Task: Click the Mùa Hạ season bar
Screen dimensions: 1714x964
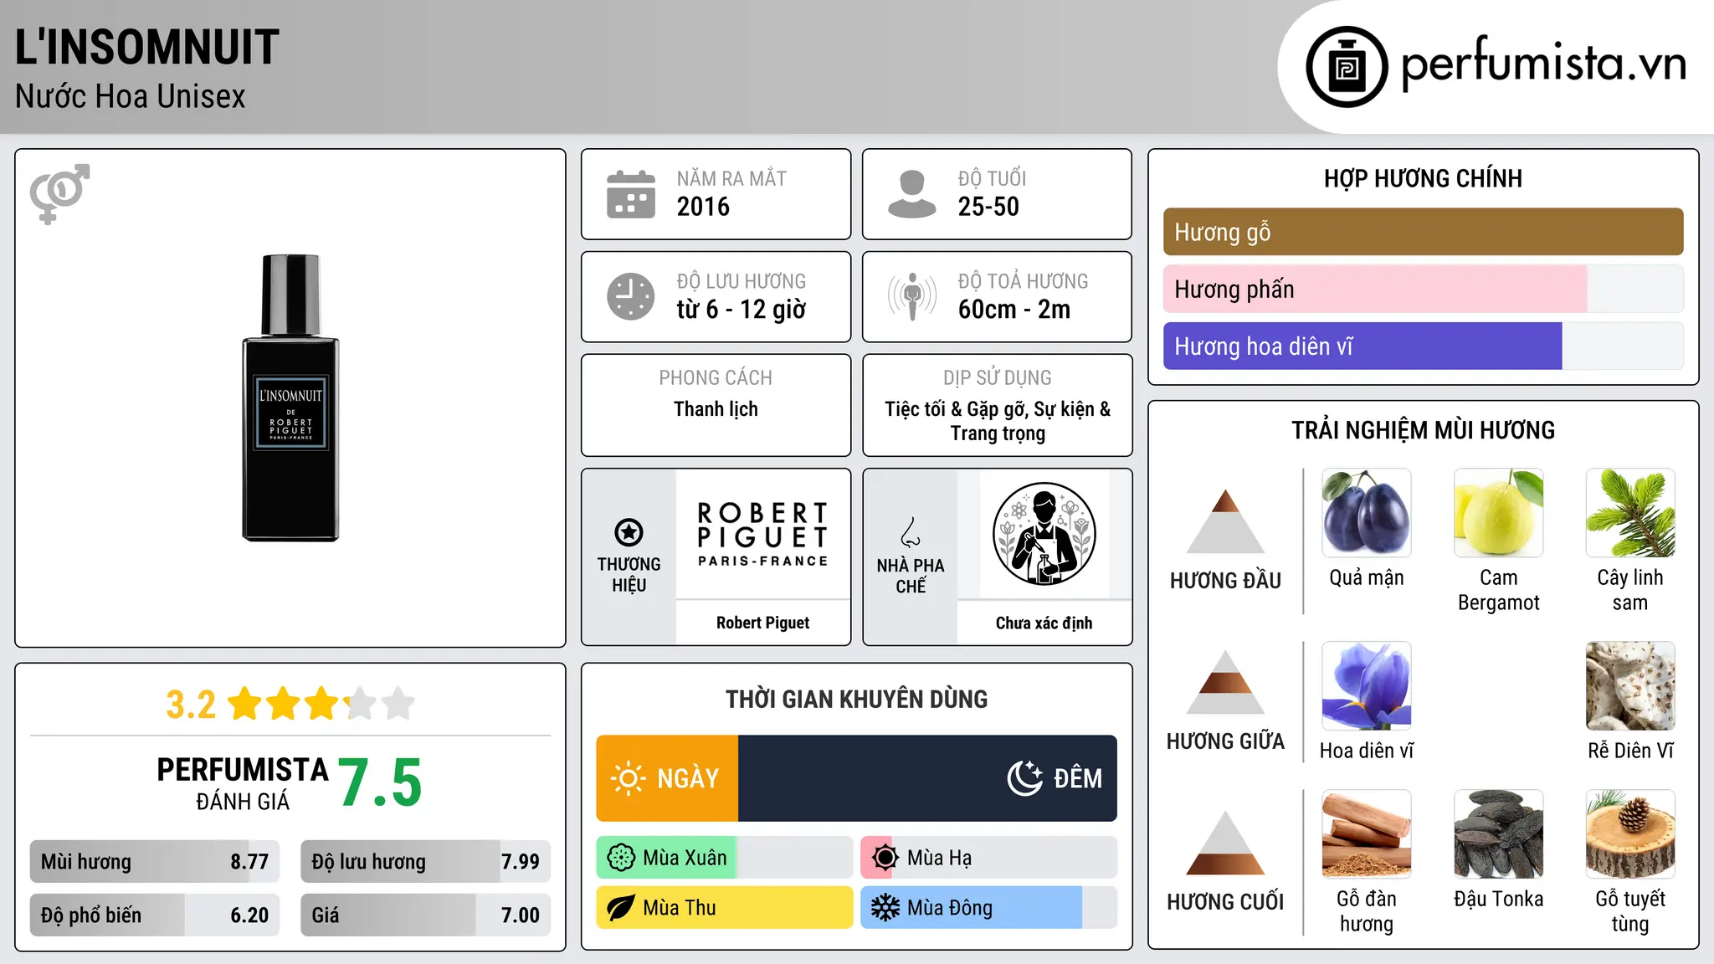Action: coord(988,858)
